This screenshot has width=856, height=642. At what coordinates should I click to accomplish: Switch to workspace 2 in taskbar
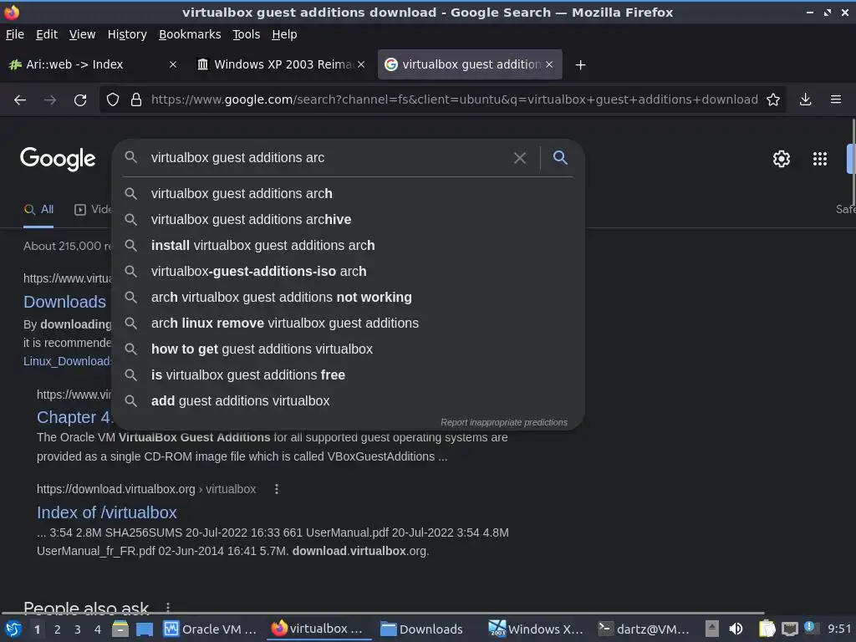pyautogui.click(x=58, y=629)
